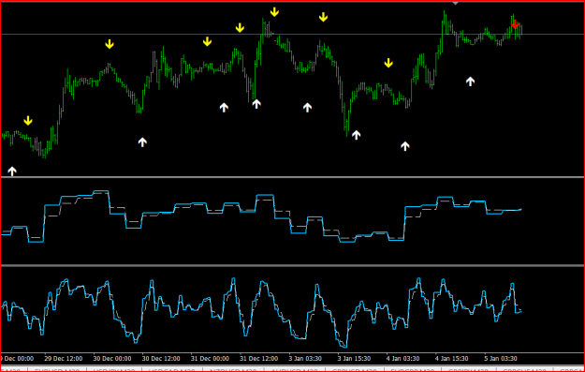Switch to the EURUSD,M30 chart tab

point(57,370)
